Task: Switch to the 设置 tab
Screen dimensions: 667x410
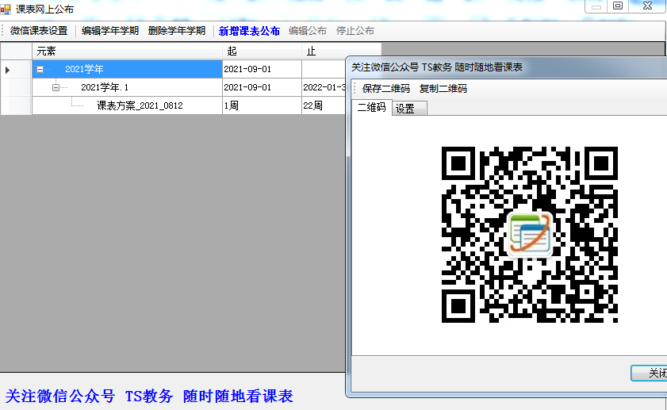Action: (x=409, y=109)
